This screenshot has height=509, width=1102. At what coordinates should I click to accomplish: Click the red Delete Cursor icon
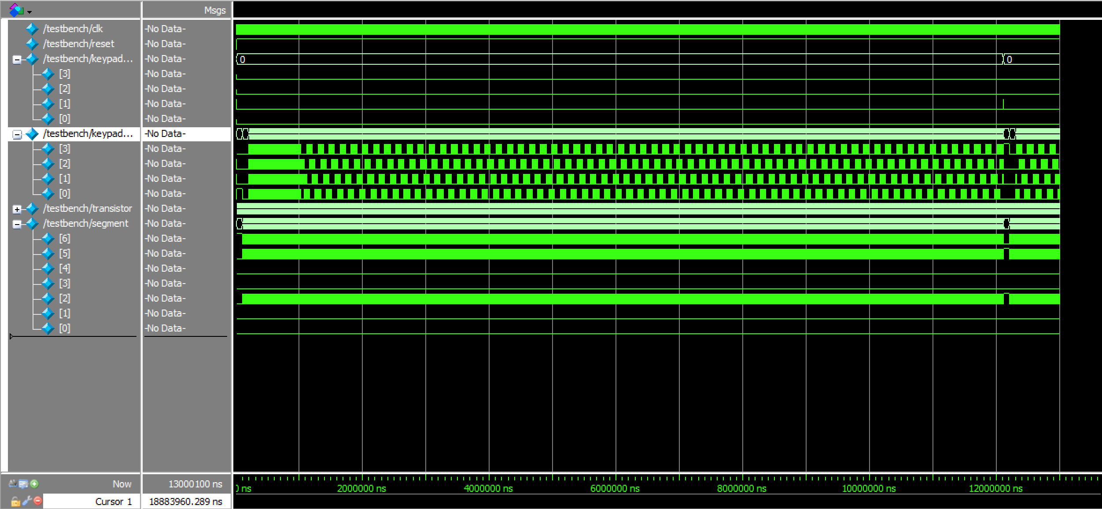click(x=38, y=501)
